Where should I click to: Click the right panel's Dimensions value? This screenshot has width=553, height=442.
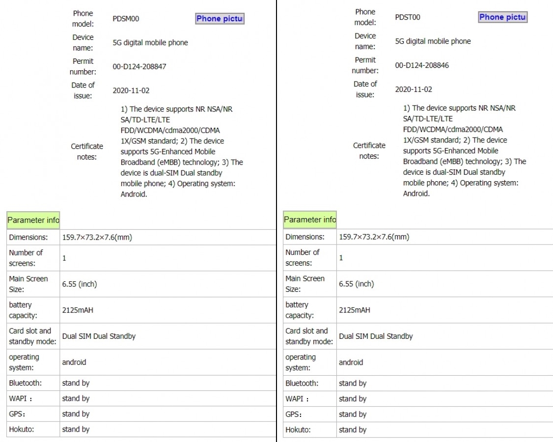(374, 237)
